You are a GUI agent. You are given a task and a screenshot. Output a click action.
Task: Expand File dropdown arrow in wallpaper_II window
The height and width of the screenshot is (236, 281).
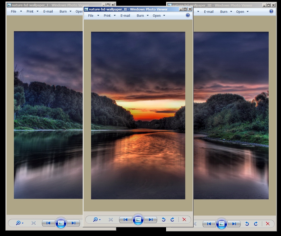click(98, 16)
